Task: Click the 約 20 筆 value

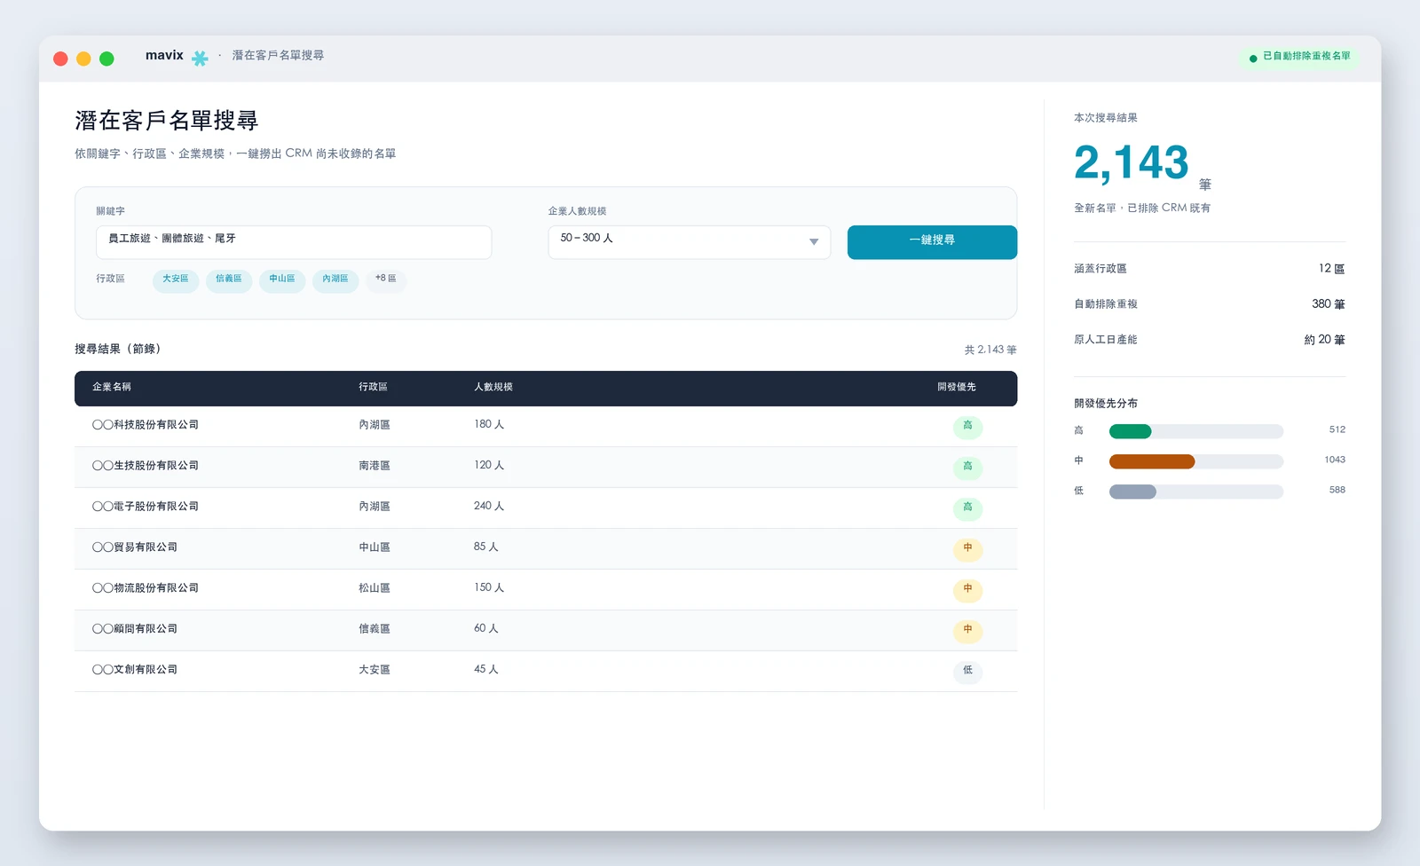Action: click(x=1324, y=340)
